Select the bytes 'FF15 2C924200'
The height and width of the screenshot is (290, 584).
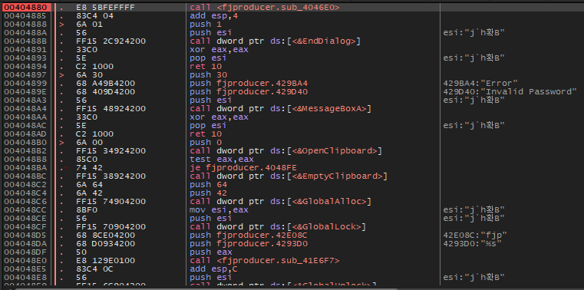111,41
